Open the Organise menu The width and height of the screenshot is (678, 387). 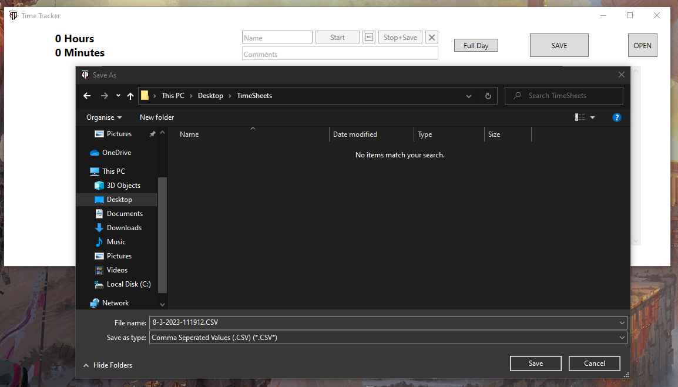[x=104, y=117]
